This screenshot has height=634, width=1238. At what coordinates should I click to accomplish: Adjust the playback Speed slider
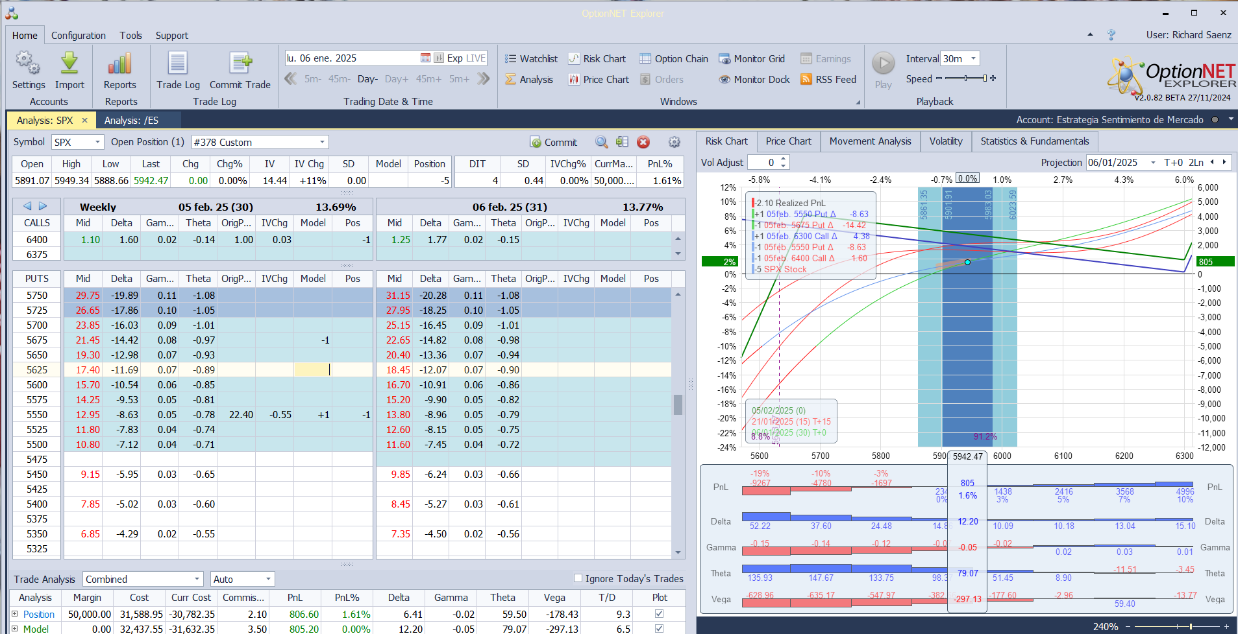coord(966,78)
